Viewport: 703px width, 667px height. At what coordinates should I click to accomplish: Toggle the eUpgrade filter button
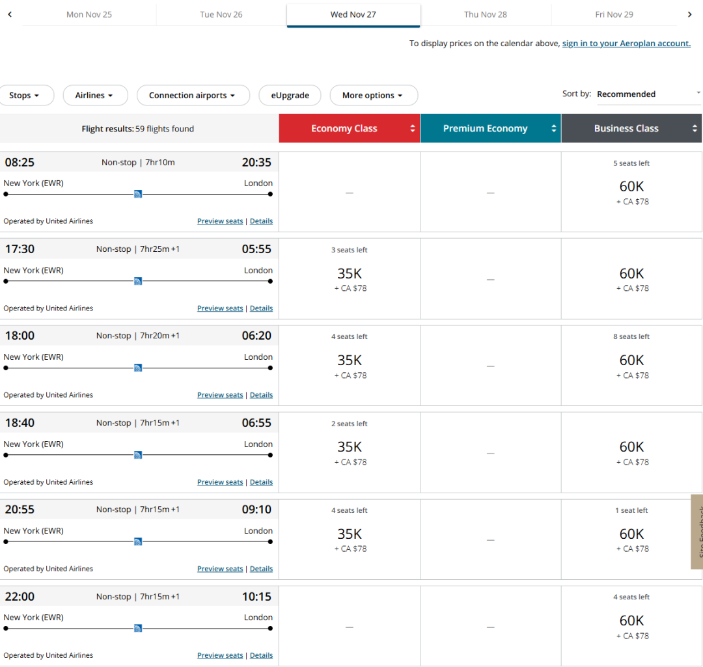[x=290, y=95]
